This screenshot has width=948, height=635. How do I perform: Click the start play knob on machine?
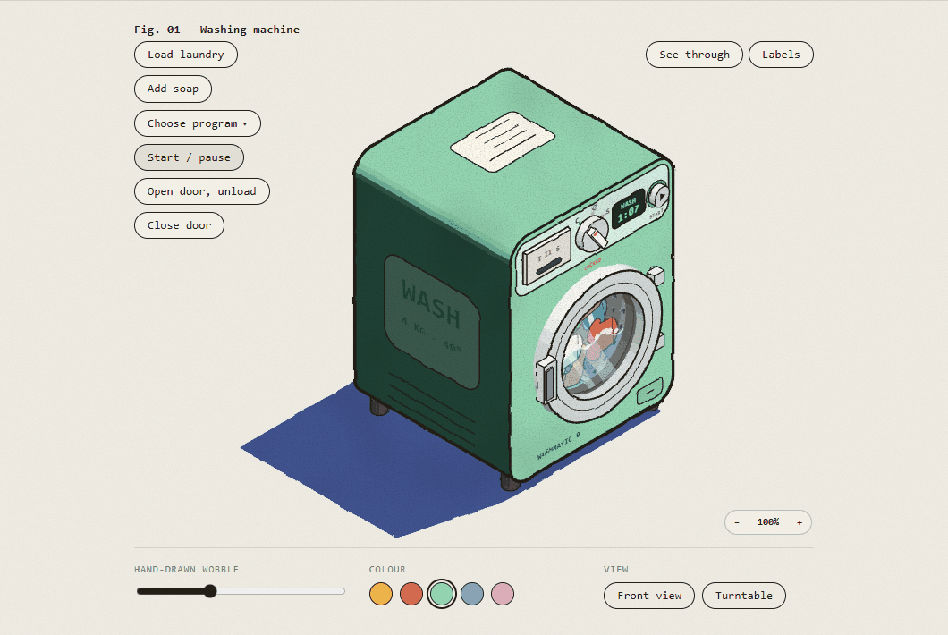(658, 195)
